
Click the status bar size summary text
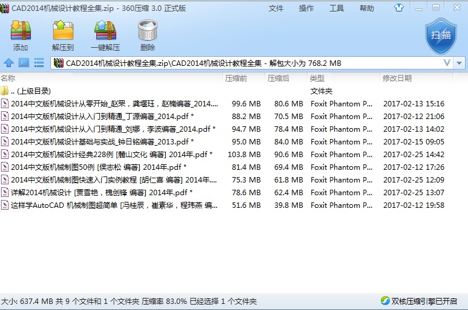[x=128, y=301]
